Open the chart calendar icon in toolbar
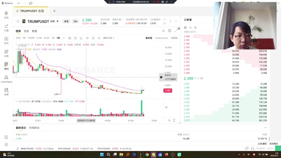This screenshot has height=158, width=281. pos(69,38)
